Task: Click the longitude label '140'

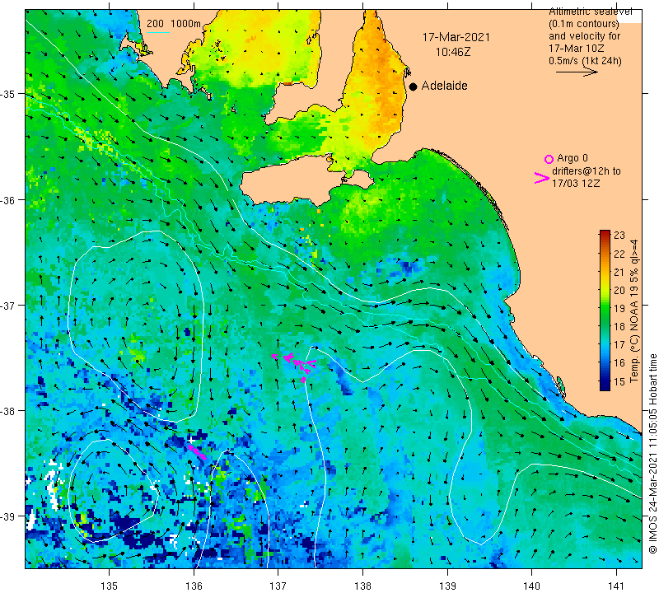Action: (x=532, y=586)
